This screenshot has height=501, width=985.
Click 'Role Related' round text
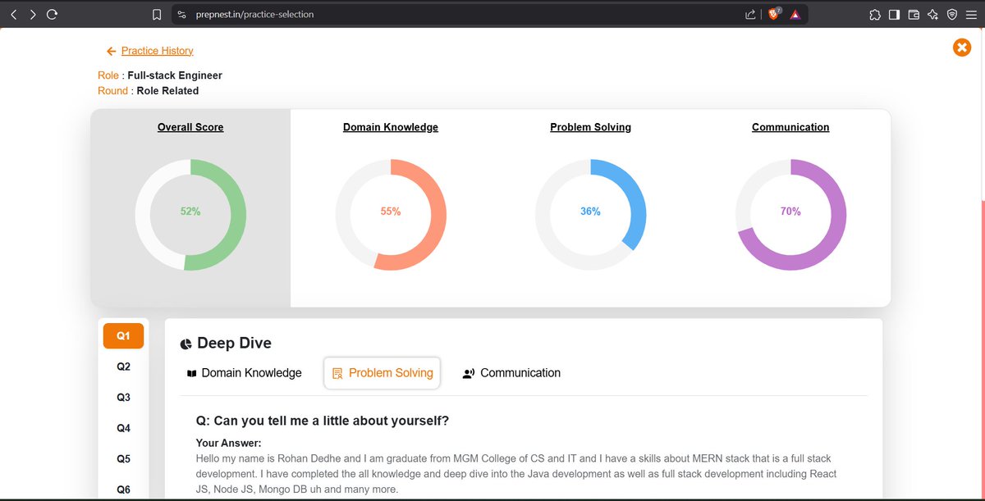tap(167, 91)
